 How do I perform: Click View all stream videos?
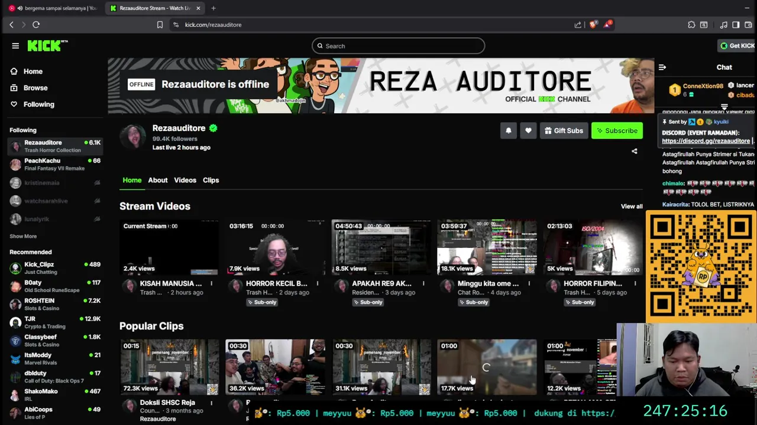(x=632, y=206)
